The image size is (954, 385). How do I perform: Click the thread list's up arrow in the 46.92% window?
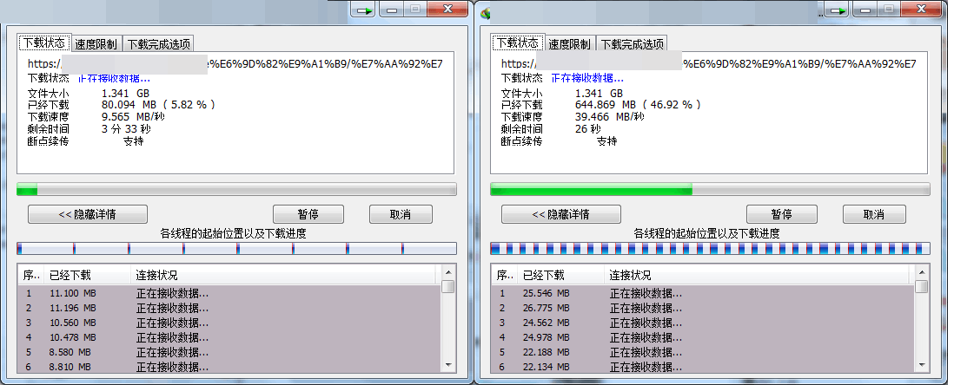922,272
